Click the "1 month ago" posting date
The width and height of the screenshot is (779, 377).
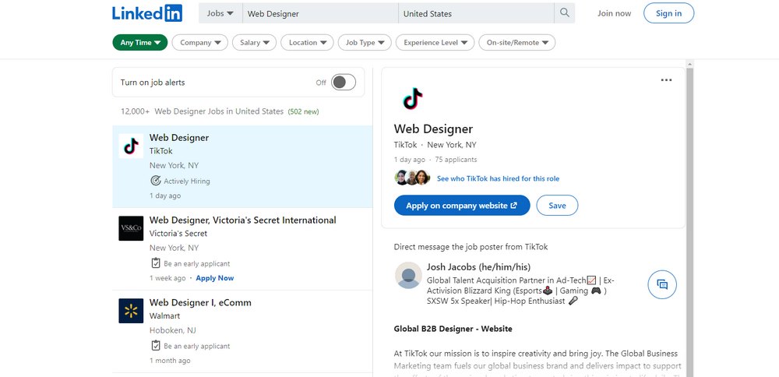point(170,361)
